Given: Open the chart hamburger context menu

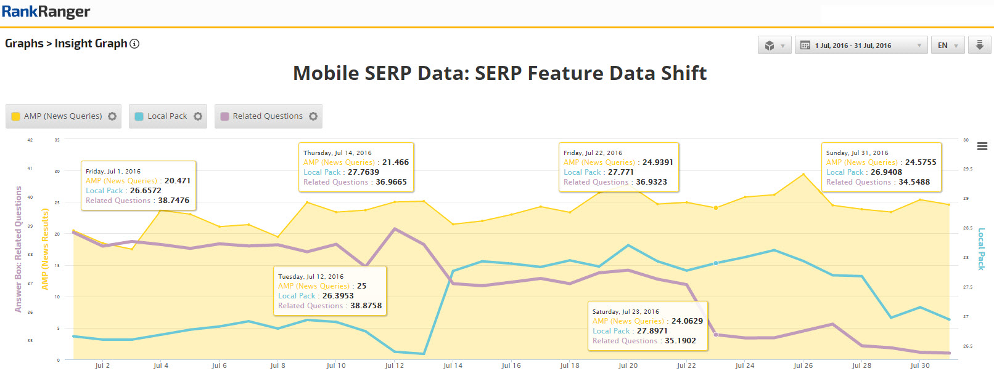Looking at the screenshot, I should coord(982,146).
